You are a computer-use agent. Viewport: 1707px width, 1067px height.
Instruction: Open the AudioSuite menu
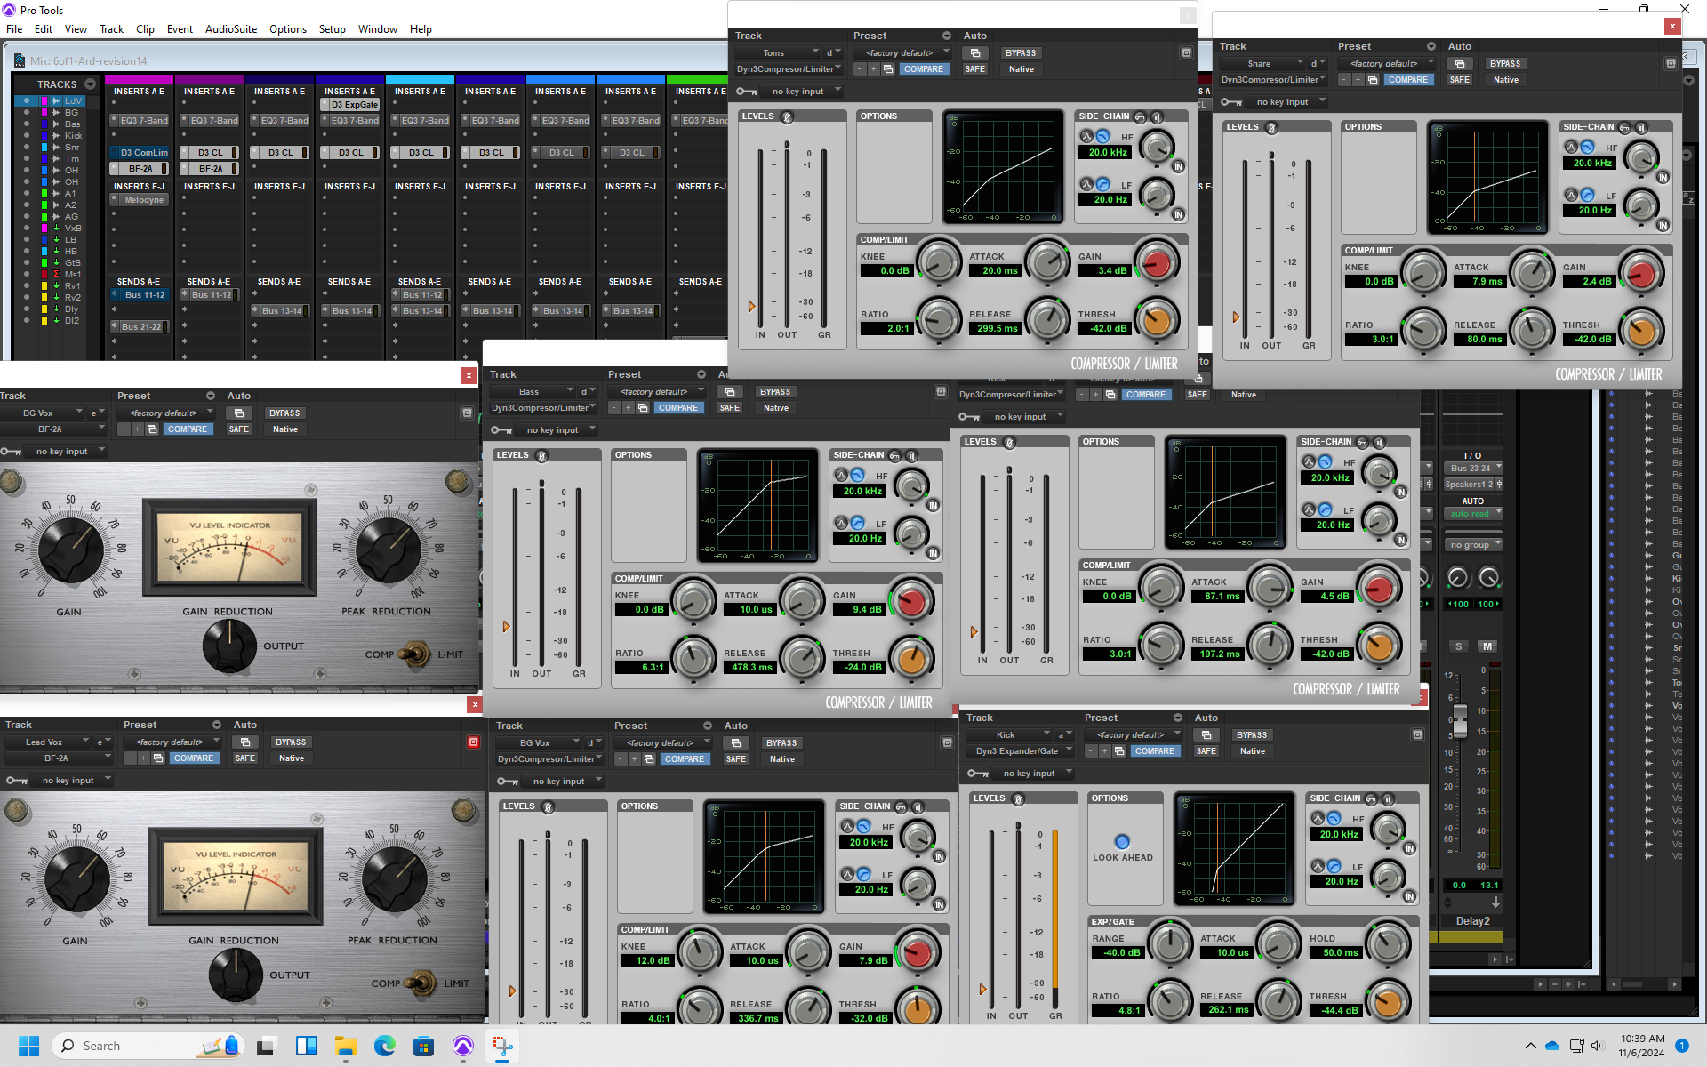[x=230, y=29]
